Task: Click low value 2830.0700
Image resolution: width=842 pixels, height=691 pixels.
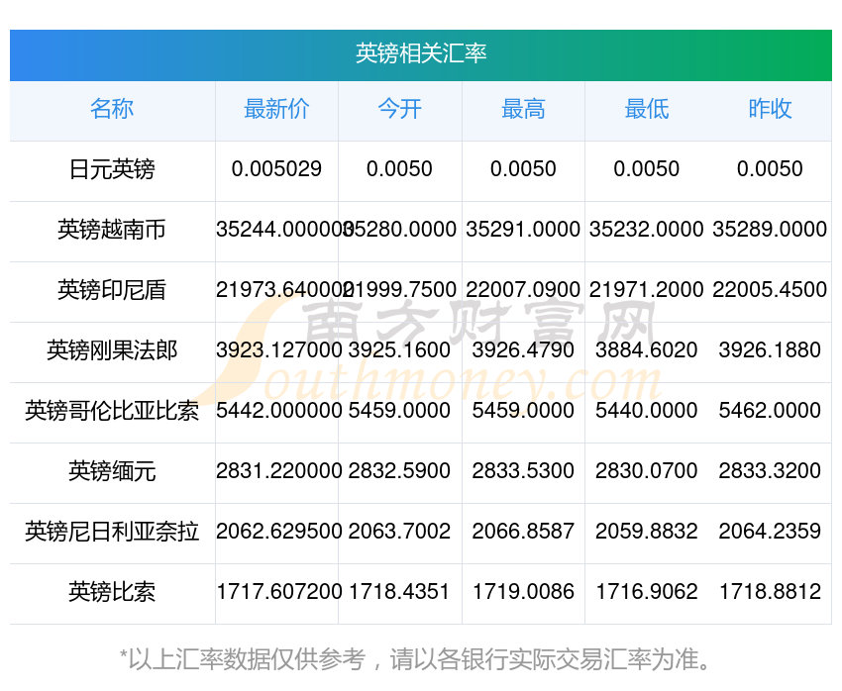Action: 647,470
